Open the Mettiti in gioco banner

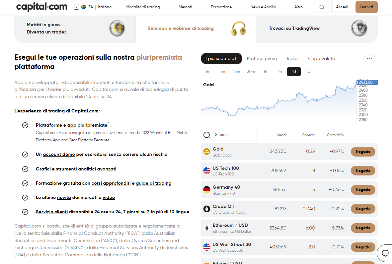coord(75,29)
